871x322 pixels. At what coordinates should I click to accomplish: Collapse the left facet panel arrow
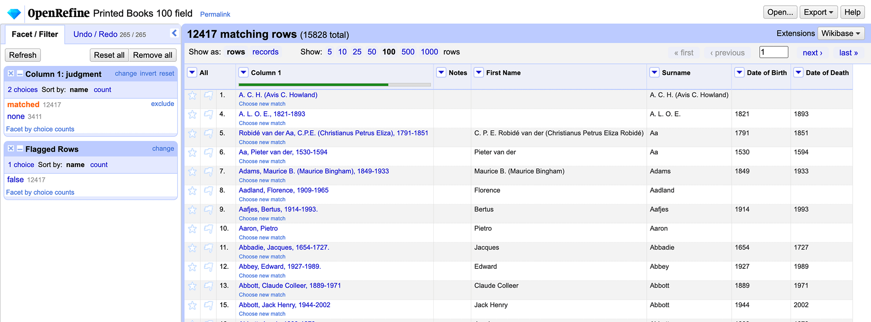(x=174, y=33)
